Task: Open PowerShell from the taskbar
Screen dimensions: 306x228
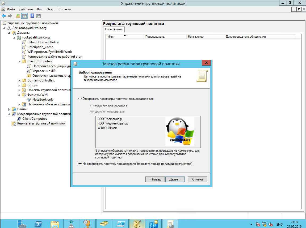Action: [38, 224]
